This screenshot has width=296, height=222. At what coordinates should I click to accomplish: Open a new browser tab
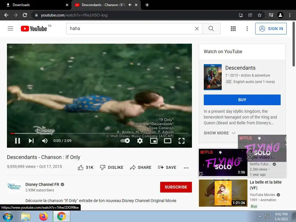(x=147, y=5)
